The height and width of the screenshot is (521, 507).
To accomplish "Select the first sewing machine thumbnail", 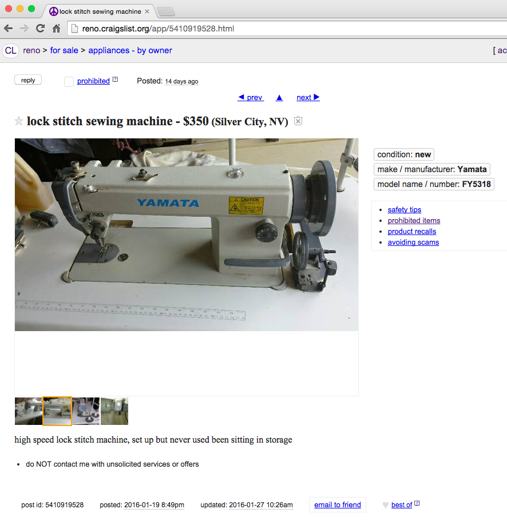I will point(29,411).
